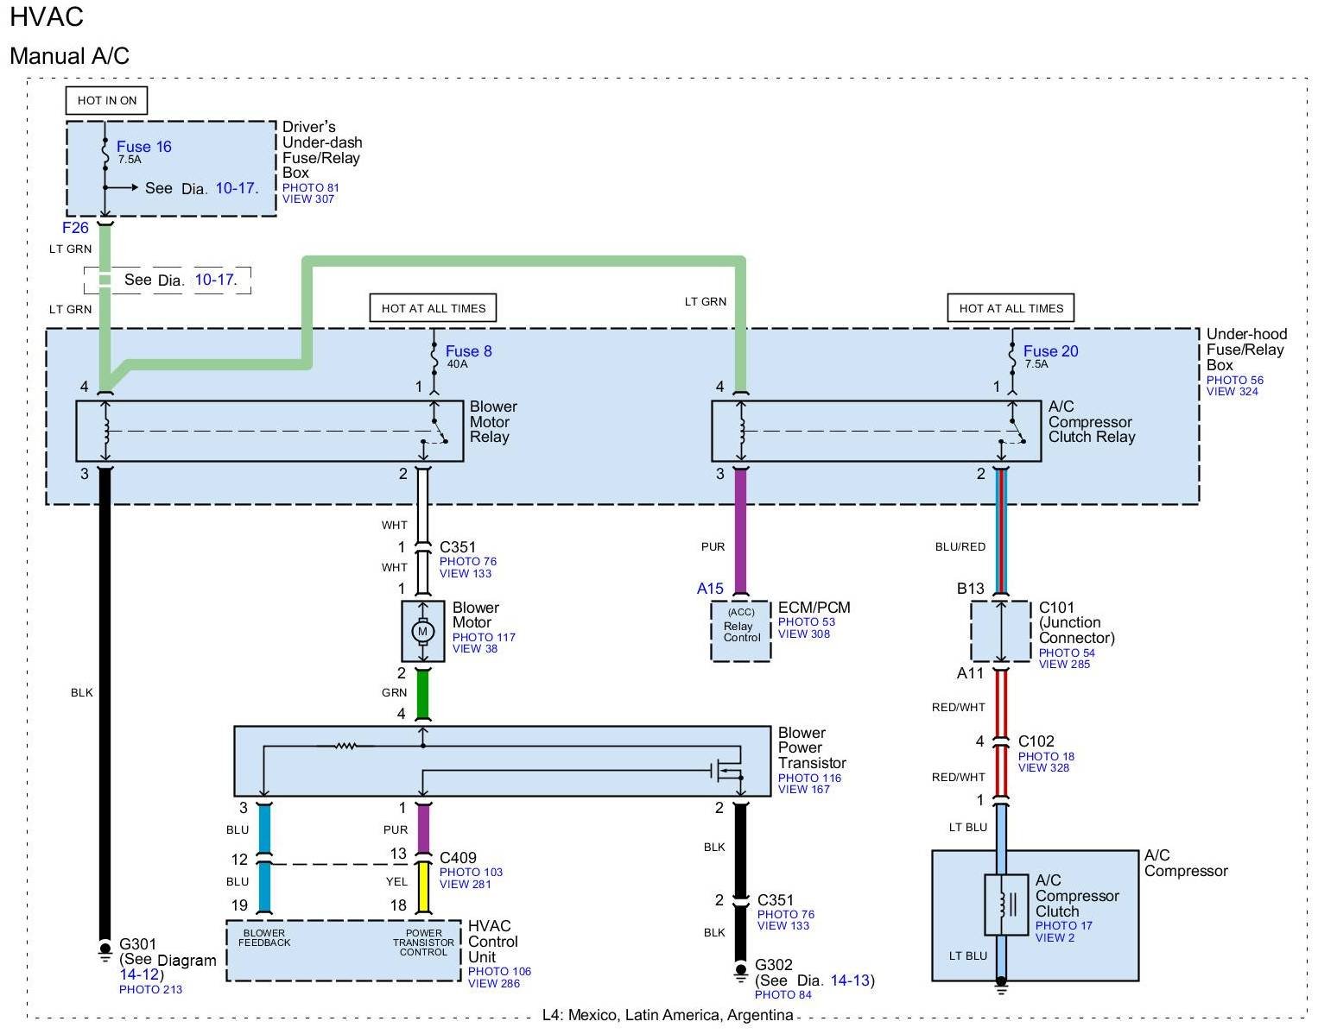Open diagram 14-13 link beside G302

pos(850,980)
